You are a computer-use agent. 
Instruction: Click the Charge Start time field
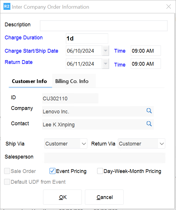pyautogui.click(x=145, y=51)
